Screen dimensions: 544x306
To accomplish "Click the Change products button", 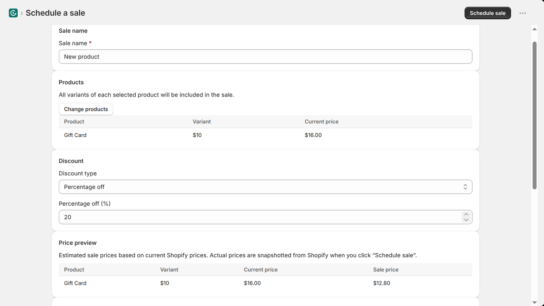I will [x=86, y=109].
